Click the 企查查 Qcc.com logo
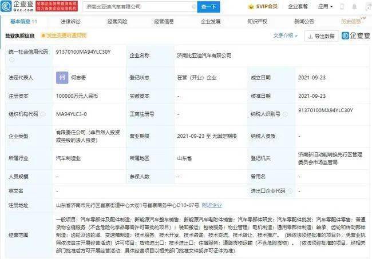Screen dimensions: 372x259 pyautogui.click(x=17, y=6)
